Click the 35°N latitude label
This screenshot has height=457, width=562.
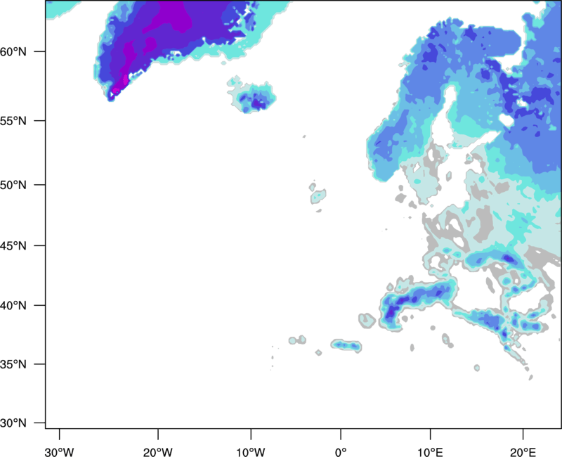13,364
